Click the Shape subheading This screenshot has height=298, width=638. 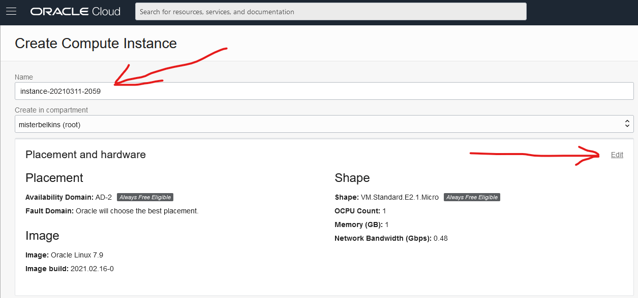[352, 178]
